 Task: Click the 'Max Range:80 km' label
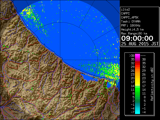134,33
